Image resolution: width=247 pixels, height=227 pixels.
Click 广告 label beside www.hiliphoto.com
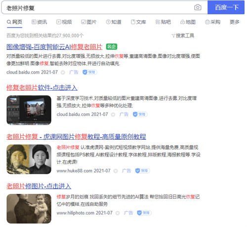tap(128, 213)
